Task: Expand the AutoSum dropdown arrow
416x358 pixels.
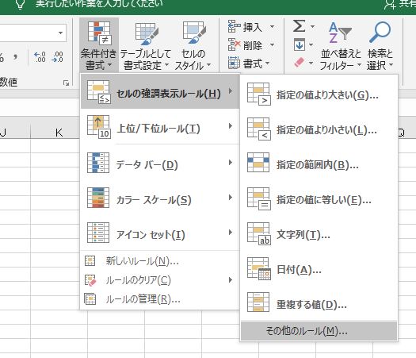Action: [x=312, y=26]
